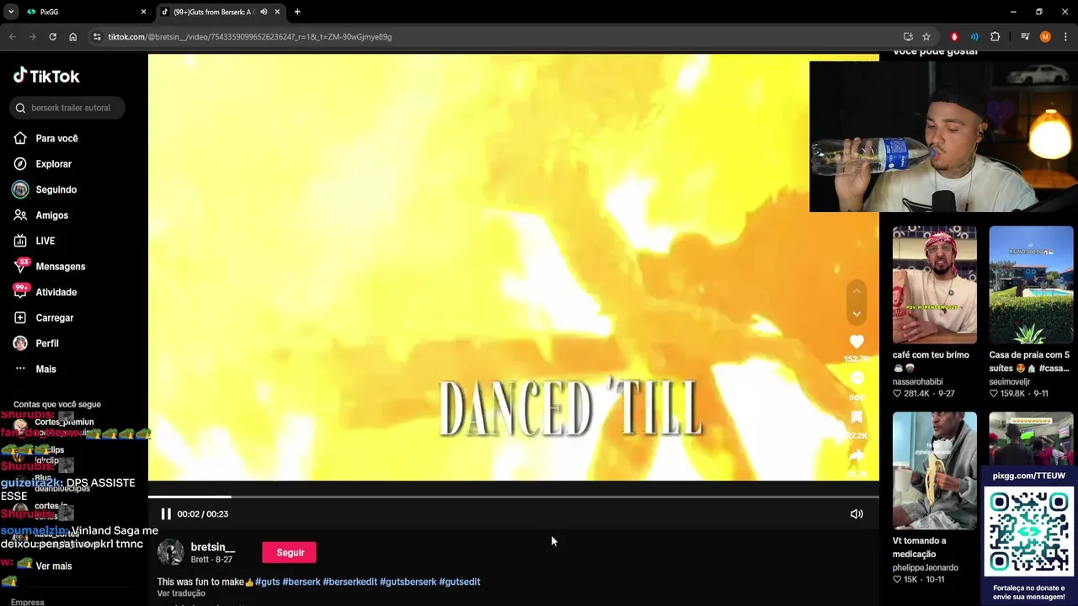
Task: Mute tab audio speaker icon
Action: pyautogui.click(x=264, y=12)
